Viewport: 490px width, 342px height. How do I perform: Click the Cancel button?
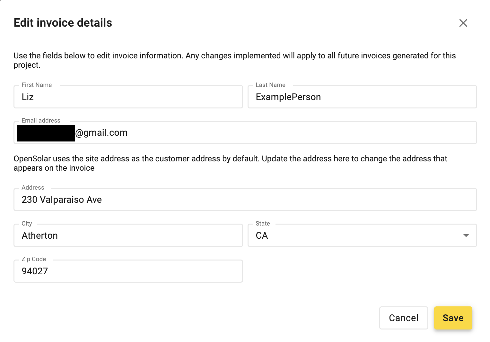point(404,318)
